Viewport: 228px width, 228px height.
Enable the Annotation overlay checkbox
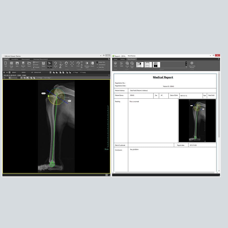pyautogui.click(x=98, y=65)
